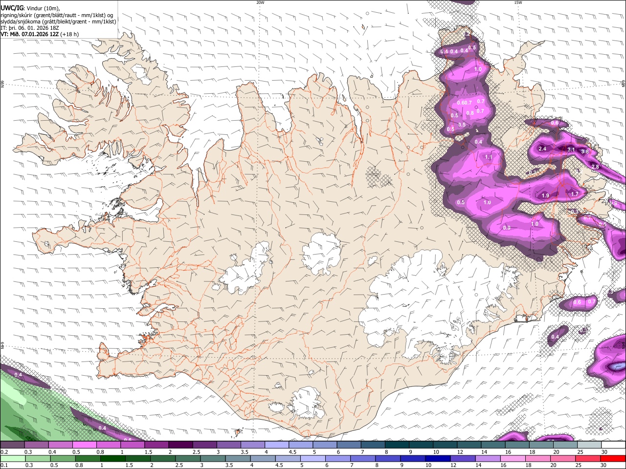The height and width of the screenshot is (469, 626).
Task: Select the bright magenta 0.5–0.8 swatch in top legend row
Action: click(x=84, y=445)
